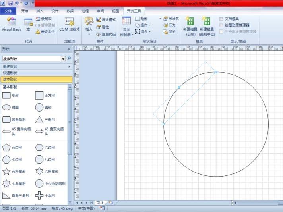Click the macro recording icon in status bar
Image resolution: width=283 pixels, height=212 pixels.
(102, 208)
